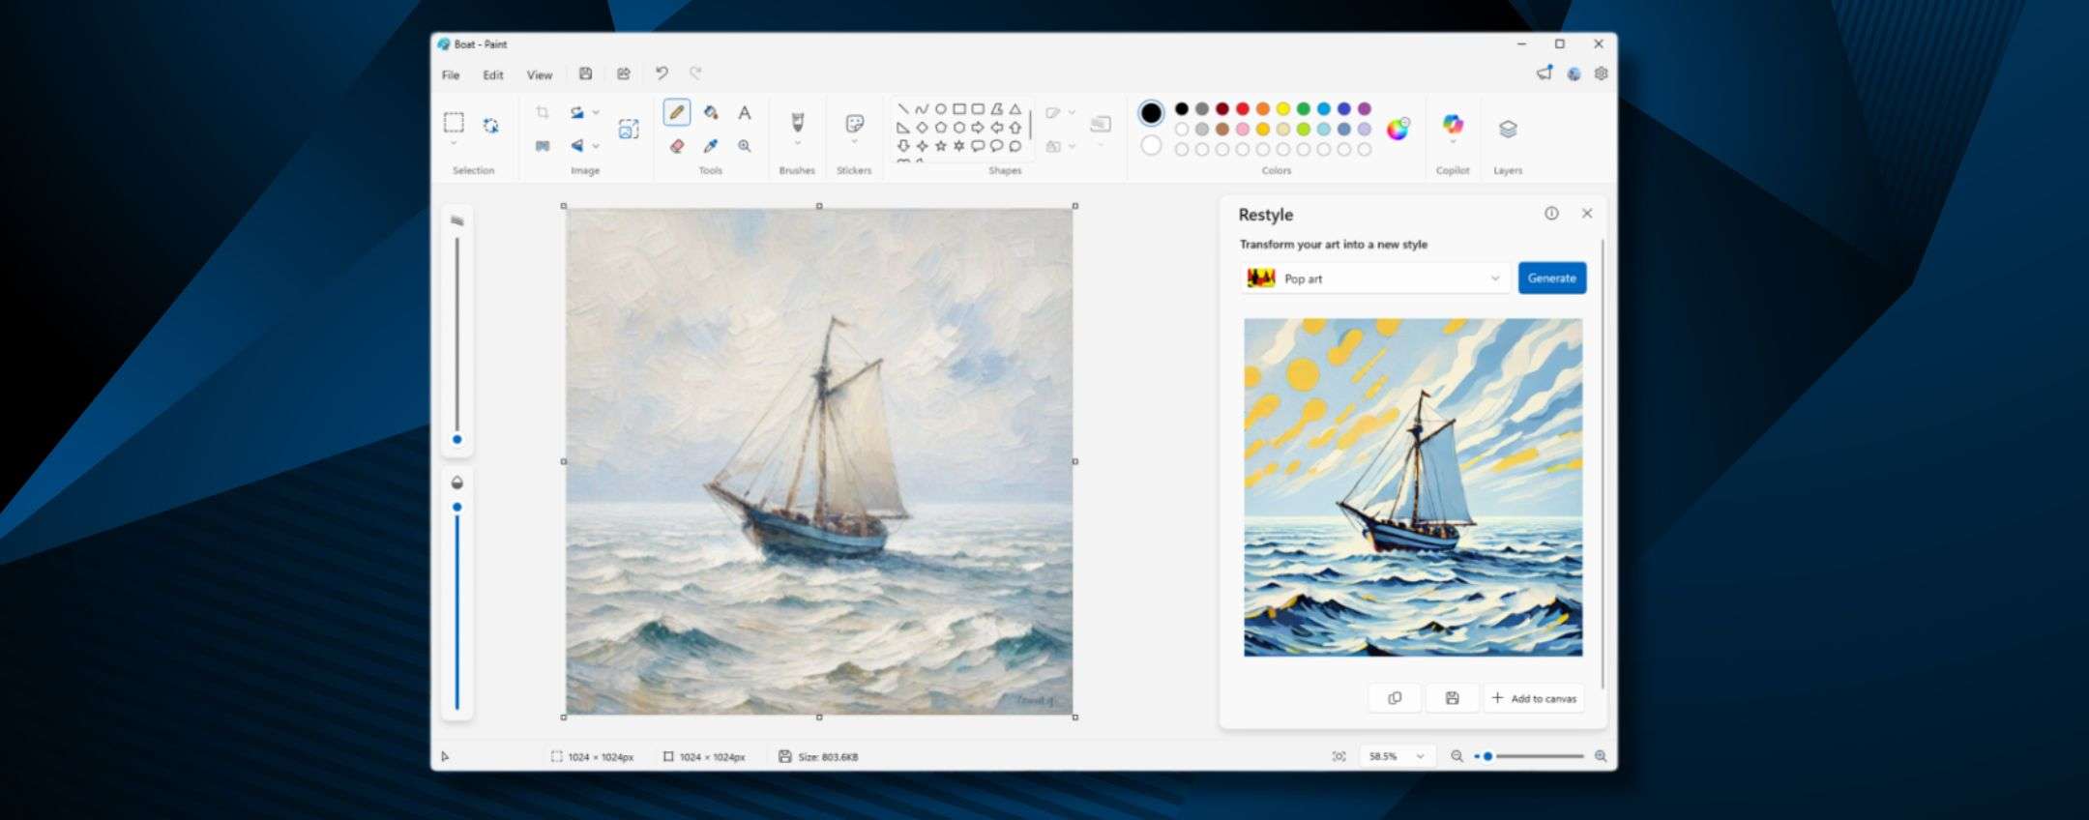Open the Layers panel
Viewport: 2089px width, 820px height.
[x=1507, y=130]
